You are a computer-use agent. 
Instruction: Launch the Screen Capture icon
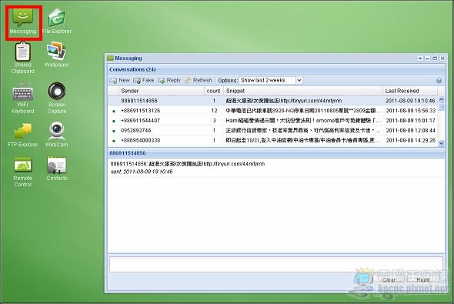tap(57, 99)
